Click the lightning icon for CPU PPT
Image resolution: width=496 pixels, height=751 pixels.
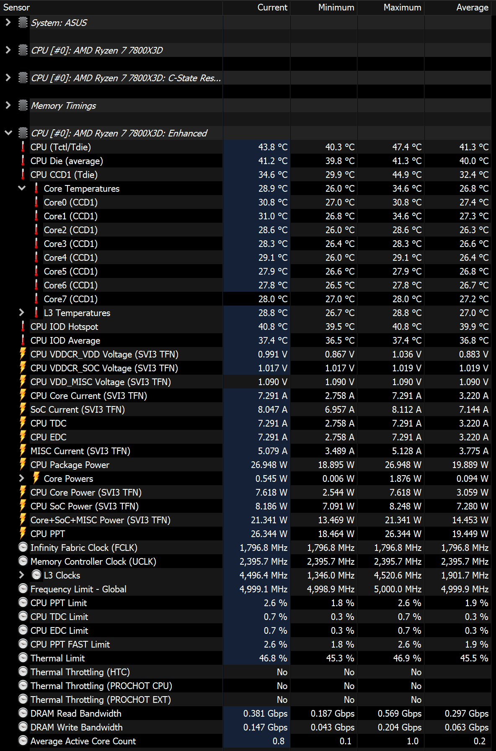click(x=23, y=534)
